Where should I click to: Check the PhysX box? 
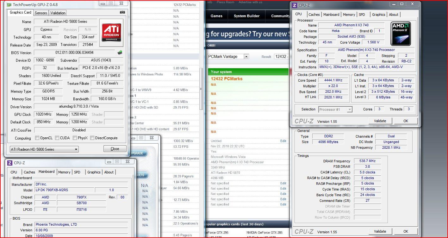tap(75, 138)
